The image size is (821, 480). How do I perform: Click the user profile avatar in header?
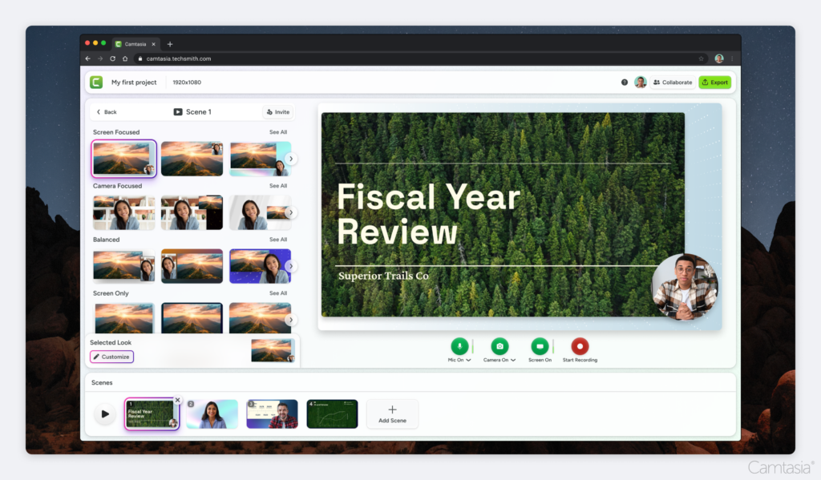(x=641, y=82)
